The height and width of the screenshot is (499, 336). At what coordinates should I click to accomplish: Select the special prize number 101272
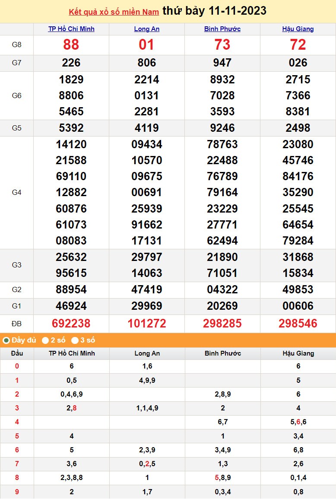tap(147, 324)
